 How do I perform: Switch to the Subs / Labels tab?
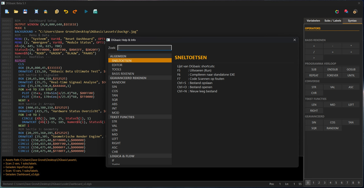(x=333, y=21)
